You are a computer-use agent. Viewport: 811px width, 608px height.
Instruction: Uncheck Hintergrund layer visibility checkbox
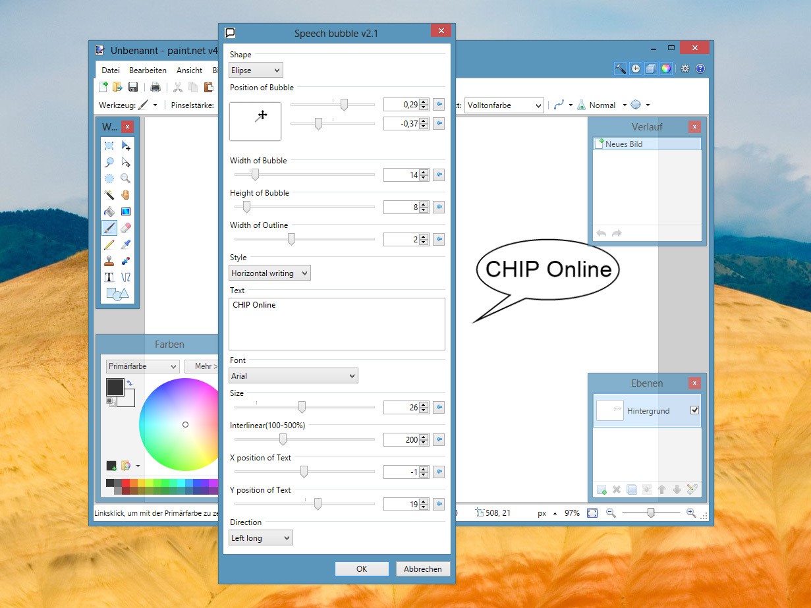[x=694, y=410]
